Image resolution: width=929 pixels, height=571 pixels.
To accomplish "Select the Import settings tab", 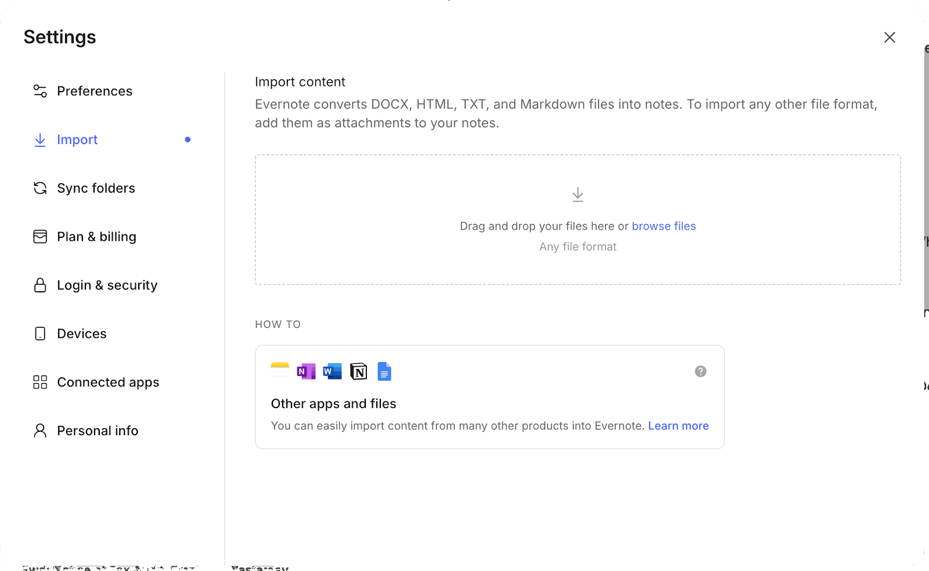I will pyautogui.click(x=77, y=140).
